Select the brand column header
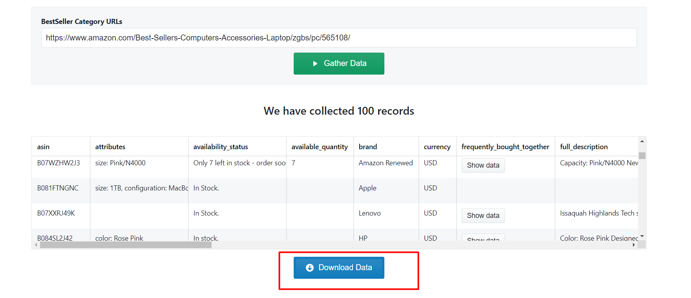 tap(368, 147)
